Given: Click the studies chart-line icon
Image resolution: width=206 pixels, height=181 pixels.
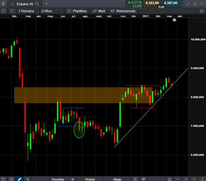Looking at the screenshot, I should pos(143,179).
